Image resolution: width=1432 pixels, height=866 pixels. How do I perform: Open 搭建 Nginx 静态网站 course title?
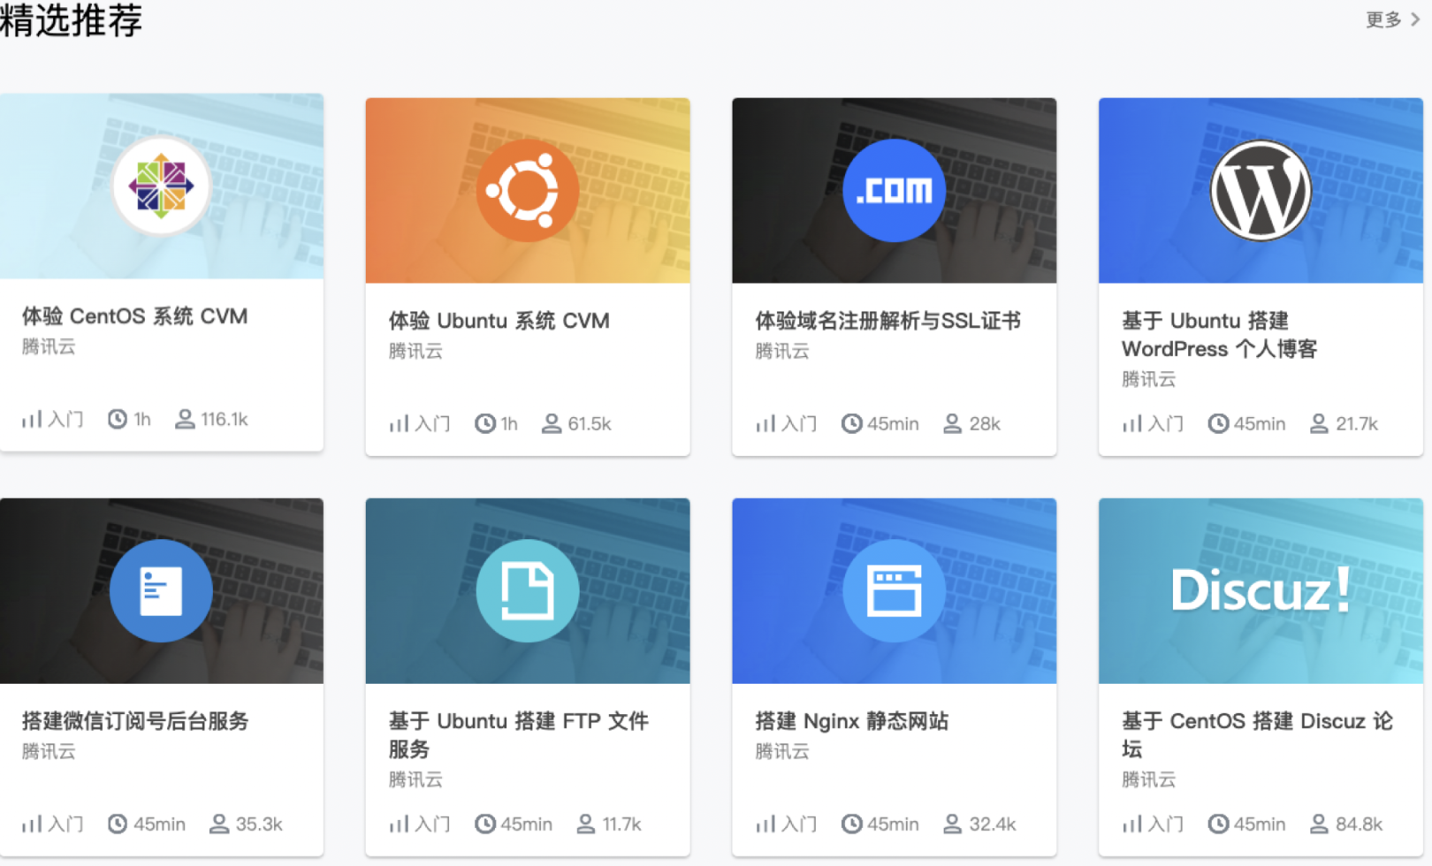coord(851,721)
